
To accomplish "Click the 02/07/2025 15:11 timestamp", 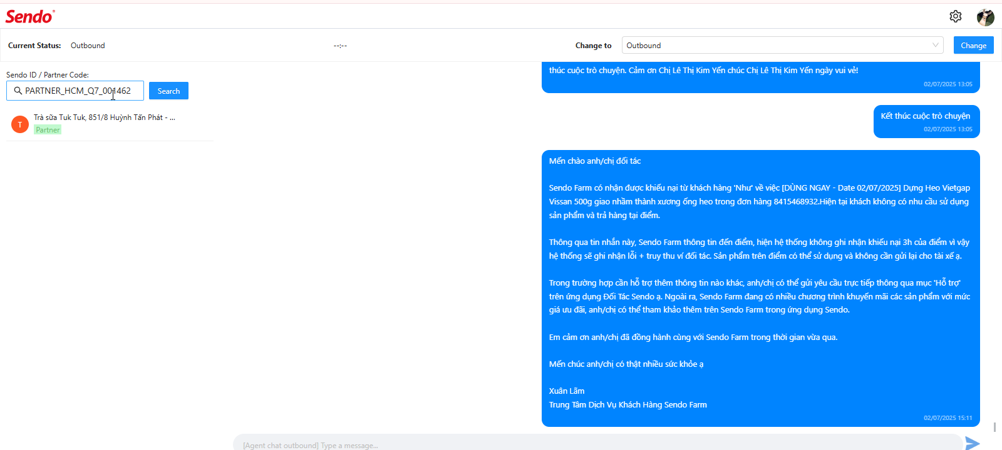I will point(948,418).
